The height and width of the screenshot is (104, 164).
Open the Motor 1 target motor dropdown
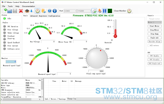[x=154, y=22]
